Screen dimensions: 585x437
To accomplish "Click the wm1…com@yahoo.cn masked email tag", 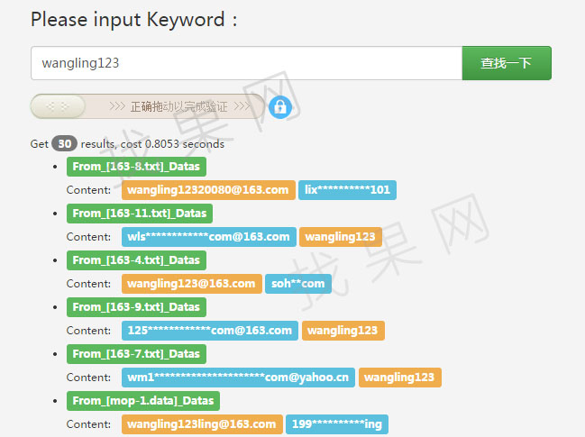I will pos(238,378).
